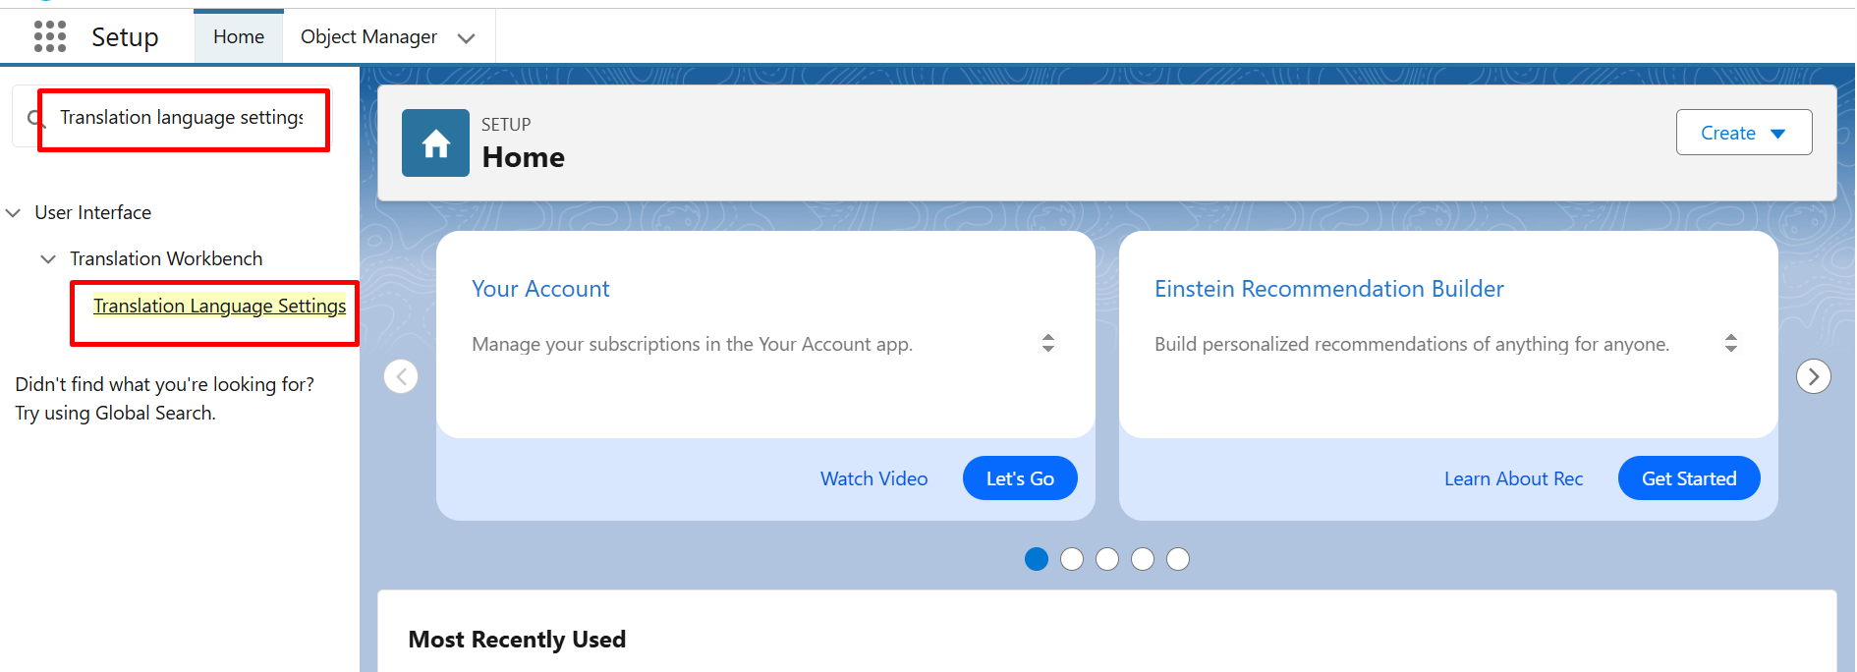This screenshot has height=672, width=1857.
Task: Collapse the Translation Workbench node
Action: (48, 259)
